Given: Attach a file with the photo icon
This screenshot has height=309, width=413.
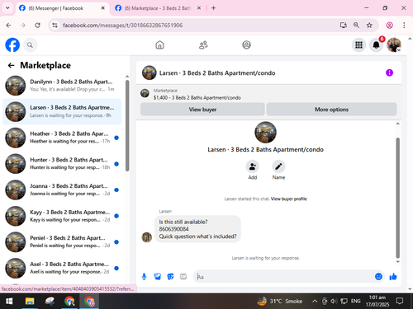Looking at the screenshot, I should [157, 277].
